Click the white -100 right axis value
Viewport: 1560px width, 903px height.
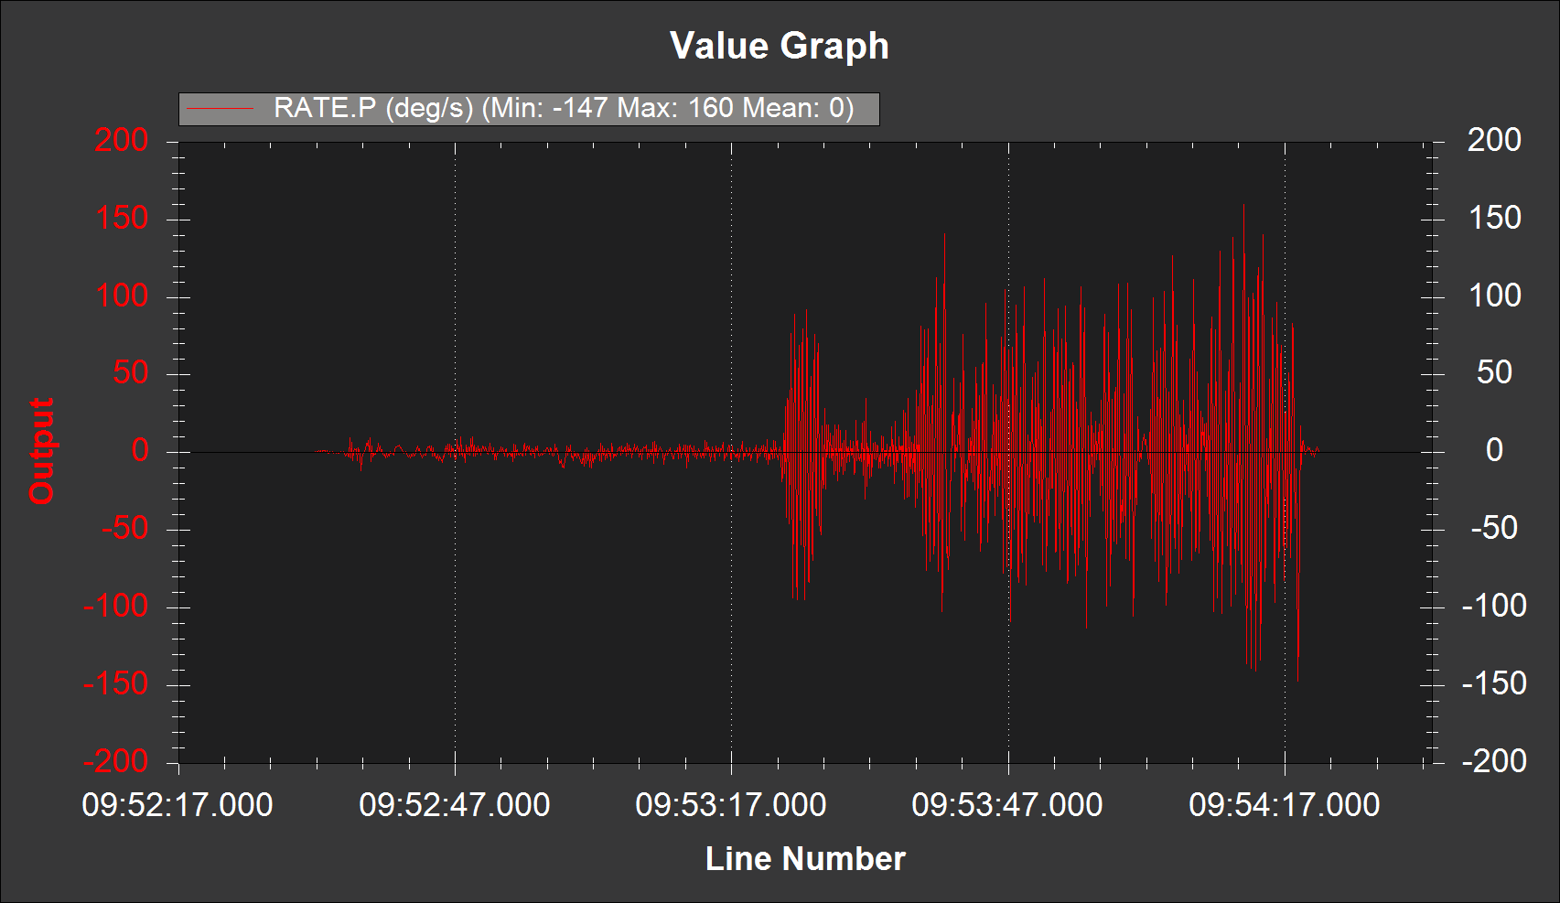point(1494,606)
